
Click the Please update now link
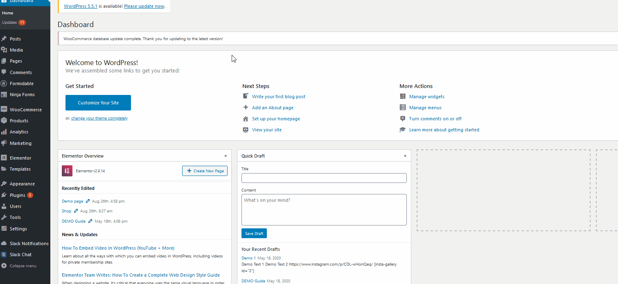pyautogui.click(x=144, y=7)
